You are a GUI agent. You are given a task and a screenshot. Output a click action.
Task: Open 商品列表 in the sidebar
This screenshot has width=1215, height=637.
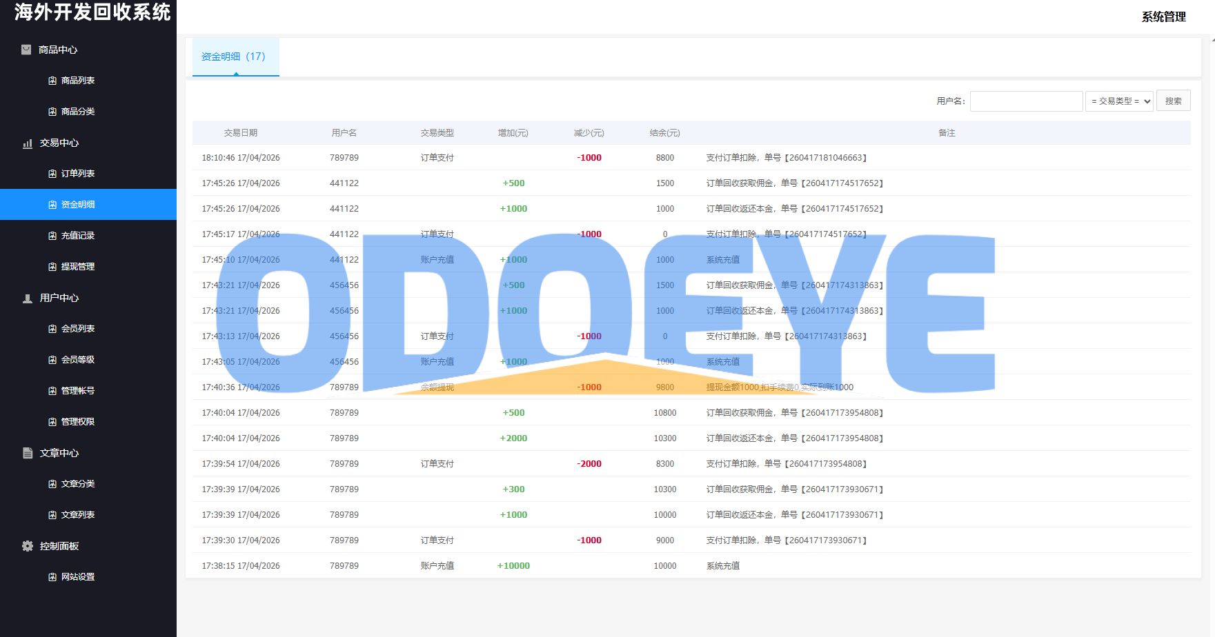pos(78,81)
